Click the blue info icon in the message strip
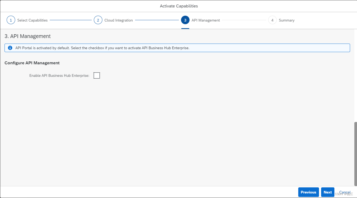Screen dimensions: 357x198 10,48
